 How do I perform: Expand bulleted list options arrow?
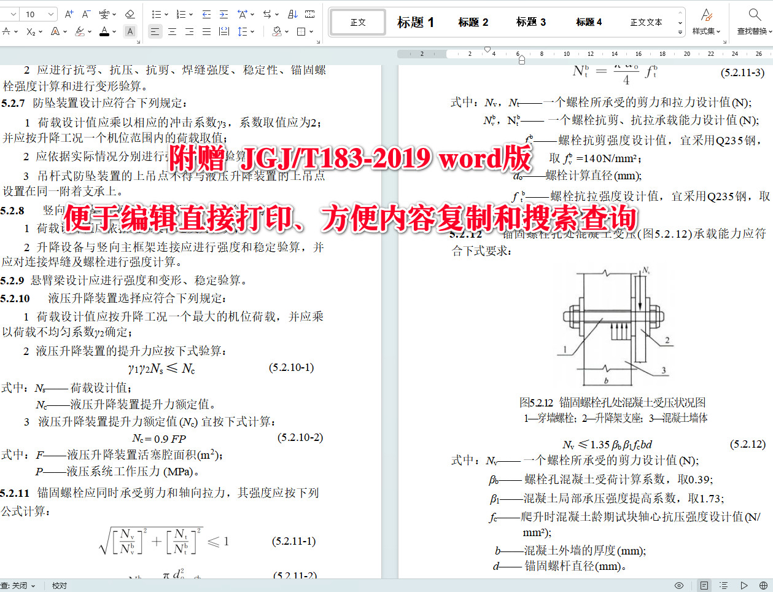(166, 14)
